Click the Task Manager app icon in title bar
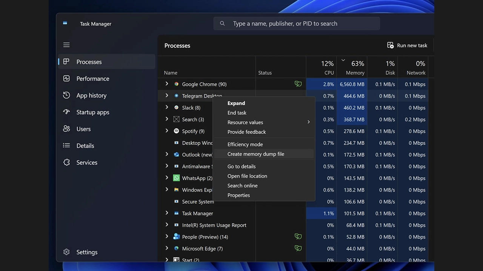 pyautogui.click(x=65, y=23)
